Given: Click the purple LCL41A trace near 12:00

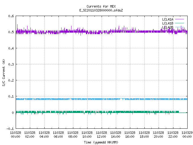Looking at the screenshot, I should (102, 32).
